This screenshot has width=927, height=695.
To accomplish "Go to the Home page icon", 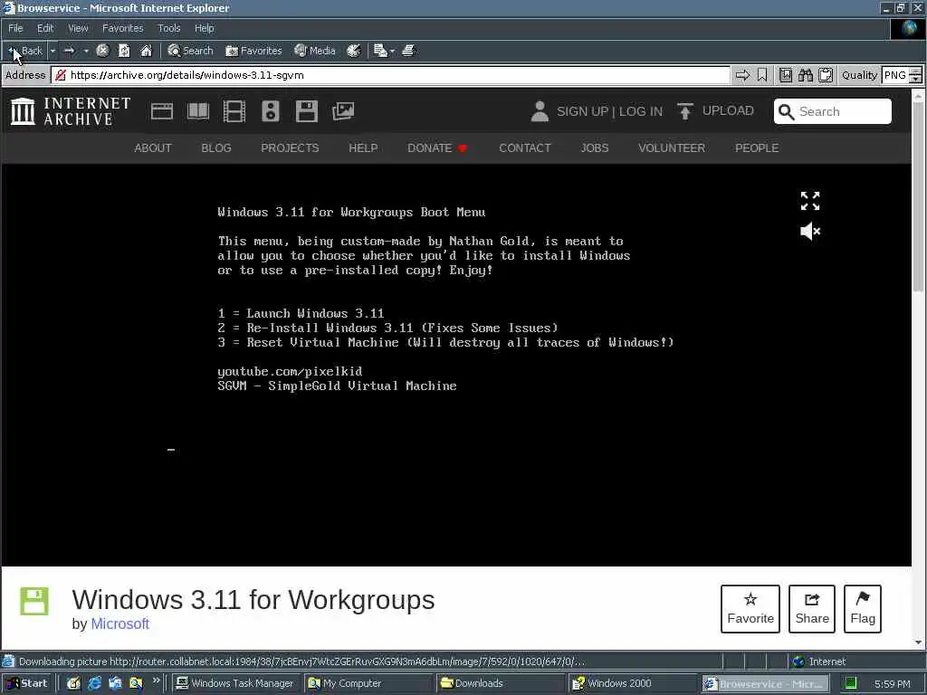I will 146,51.
